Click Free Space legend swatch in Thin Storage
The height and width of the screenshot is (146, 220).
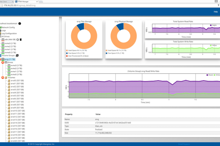67,53
